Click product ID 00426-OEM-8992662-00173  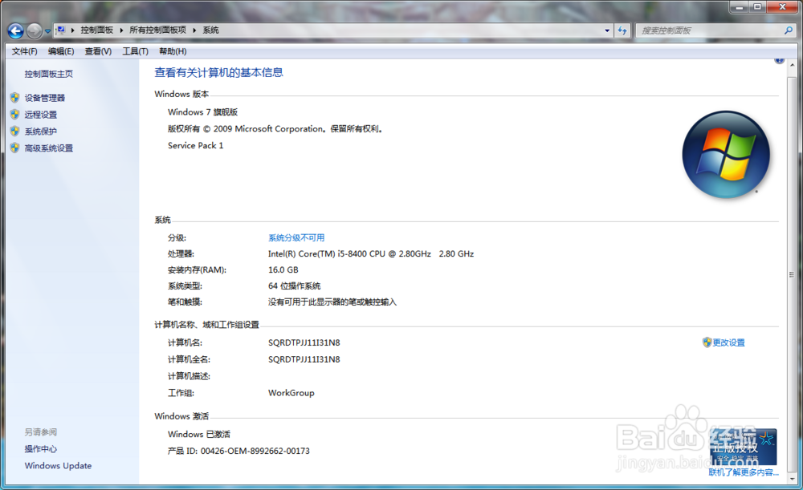pyautogui.click(x=255, y=452)
